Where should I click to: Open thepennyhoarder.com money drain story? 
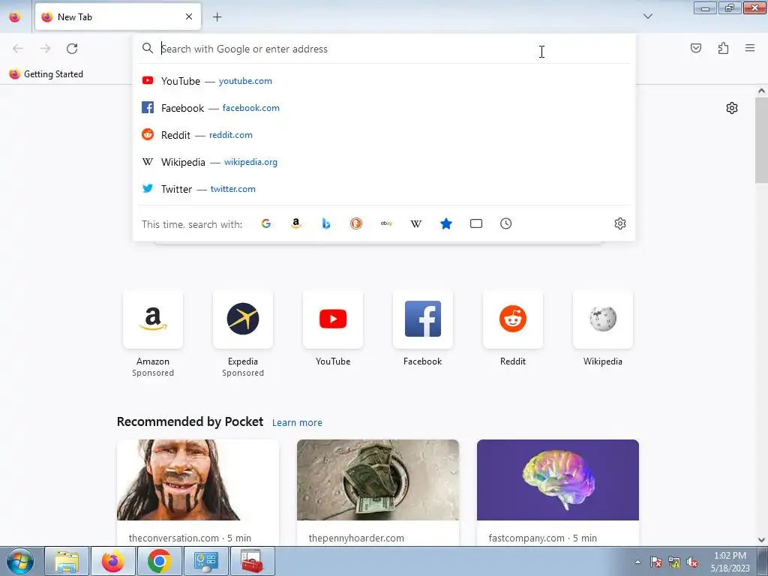point(378,493)
